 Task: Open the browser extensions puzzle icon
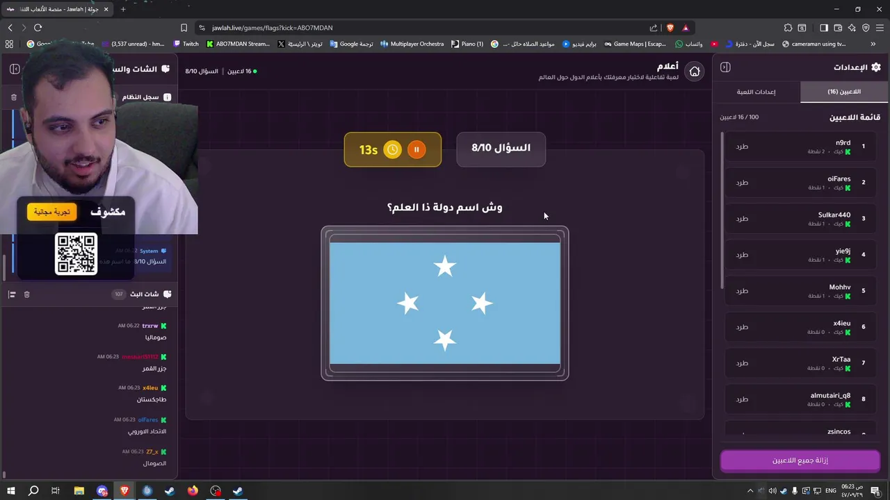point(788,28)
